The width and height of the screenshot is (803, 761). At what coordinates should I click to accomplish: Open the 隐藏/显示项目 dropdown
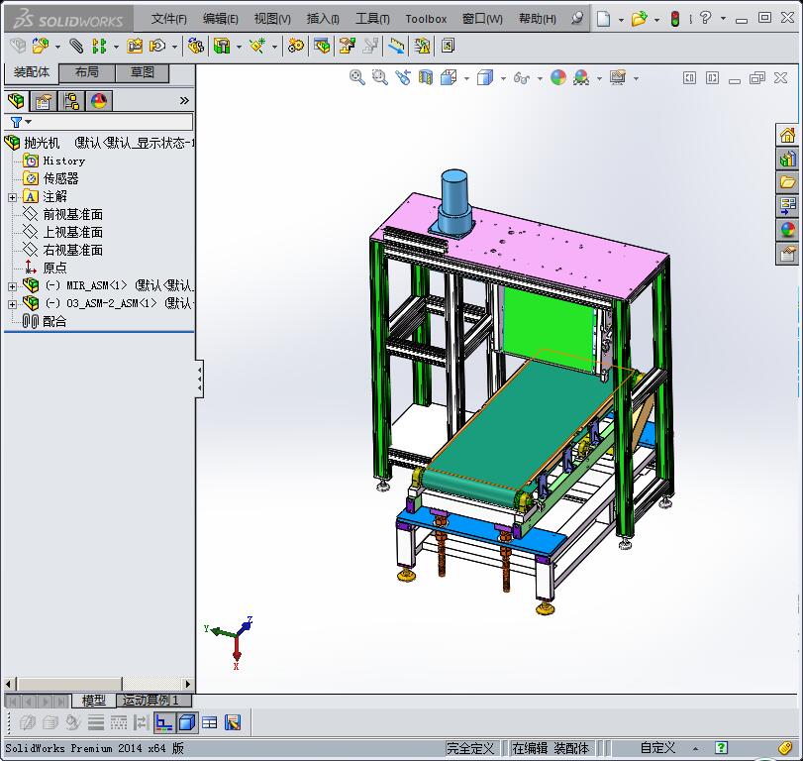pyautogui.click(x=540, y=77)
